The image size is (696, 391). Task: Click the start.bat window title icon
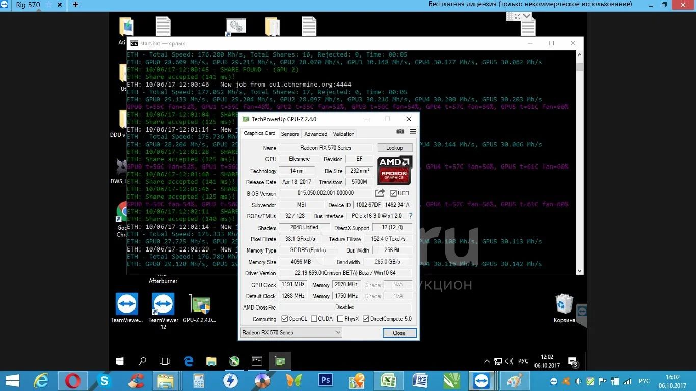(134, 43)
